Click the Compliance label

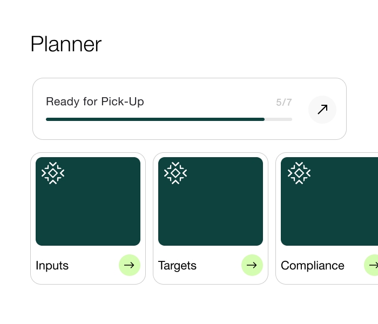[312, 266]
